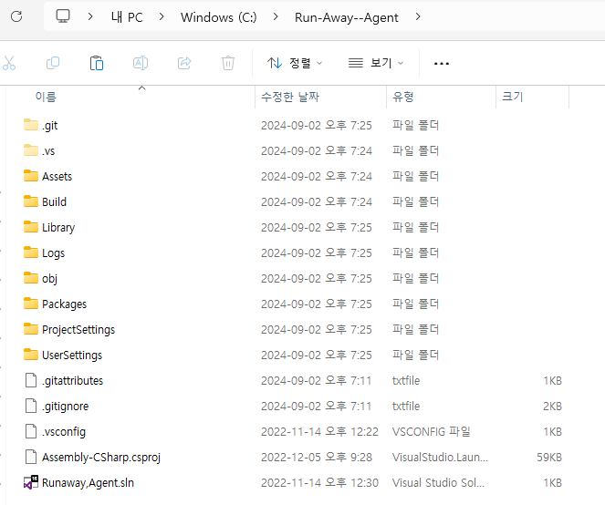Click the date 2022-12-05 오후 9:28

(317, 458)
